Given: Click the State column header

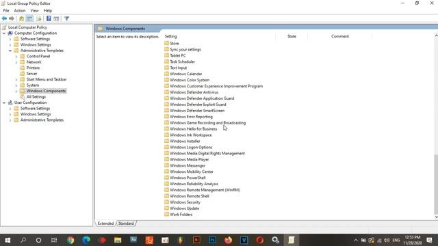Looking at the screenshot, I should point(292,36).
